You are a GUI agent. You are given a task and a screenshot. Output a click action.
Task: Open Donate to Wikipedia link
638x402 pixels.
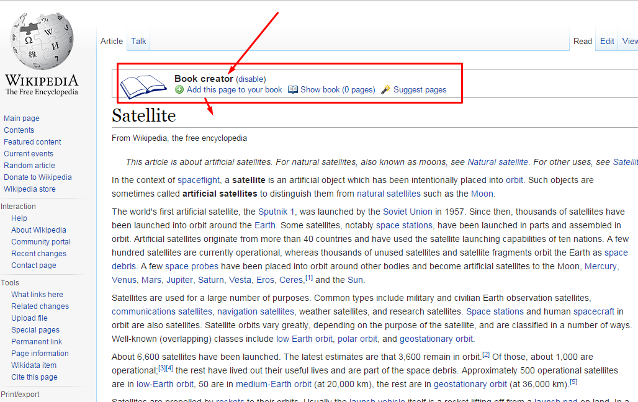pos(38,177)
